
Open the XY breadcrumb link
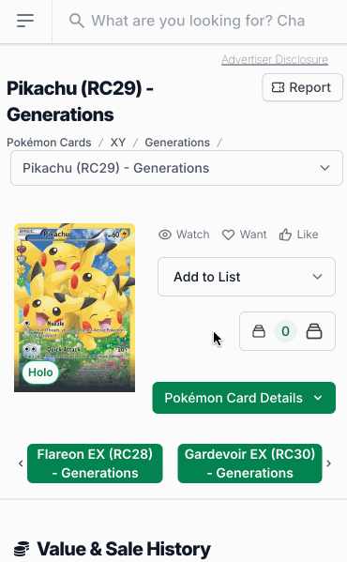tap(118, 143)
